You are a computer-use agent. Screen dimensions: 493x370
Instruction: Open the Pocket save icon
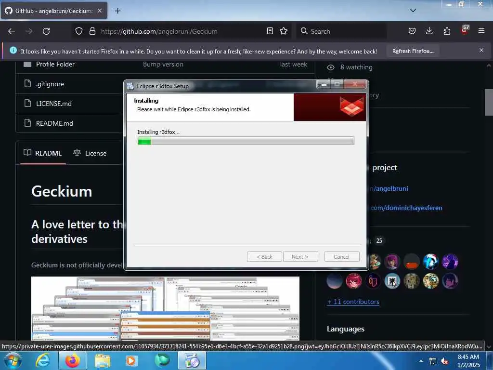point(412,31)
